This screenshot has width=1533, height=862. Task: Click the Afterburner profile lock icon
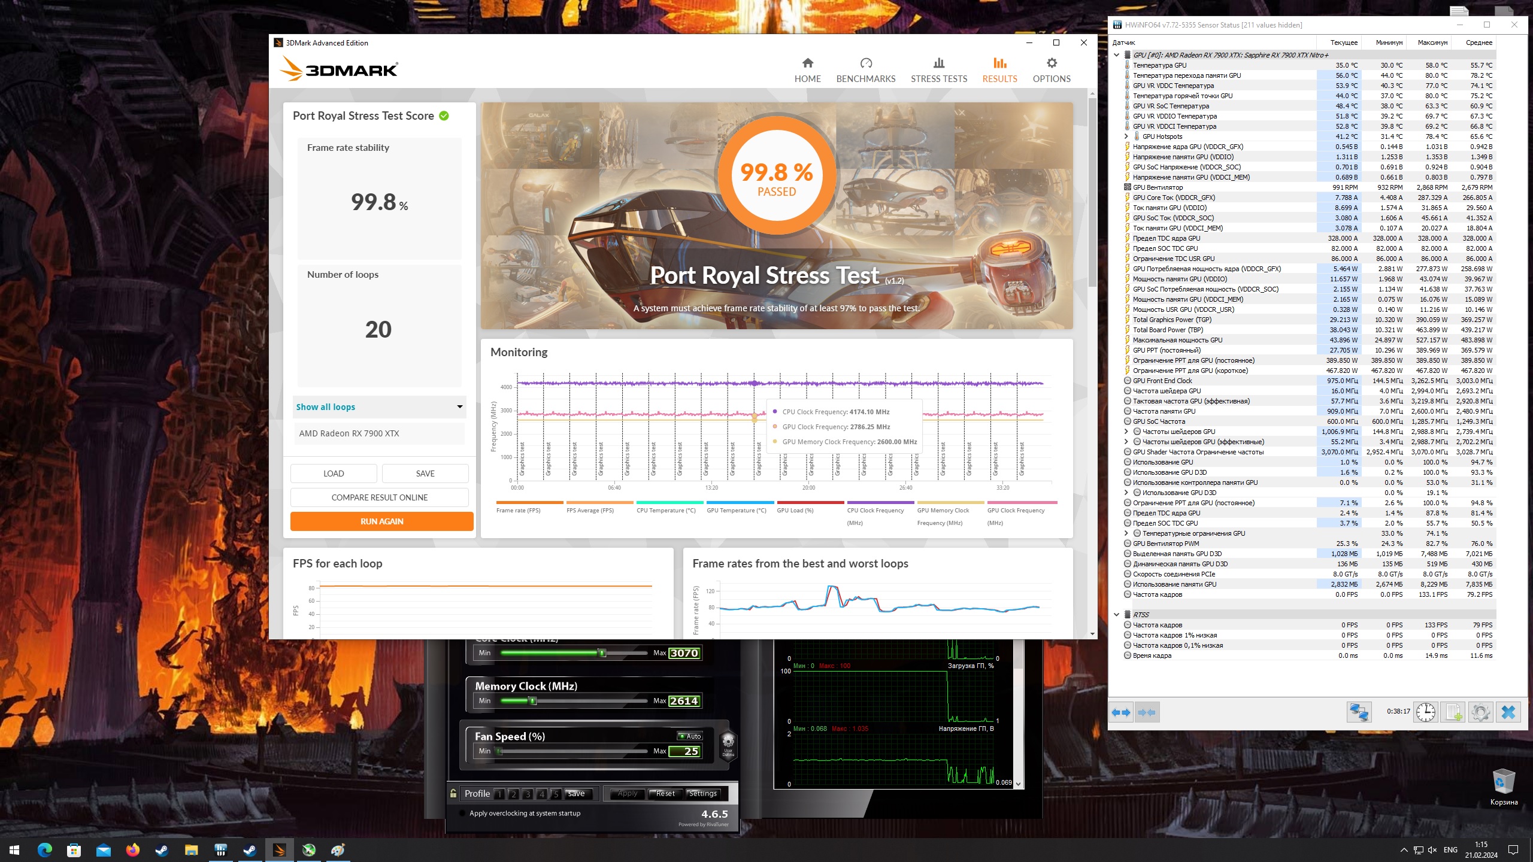453,794
